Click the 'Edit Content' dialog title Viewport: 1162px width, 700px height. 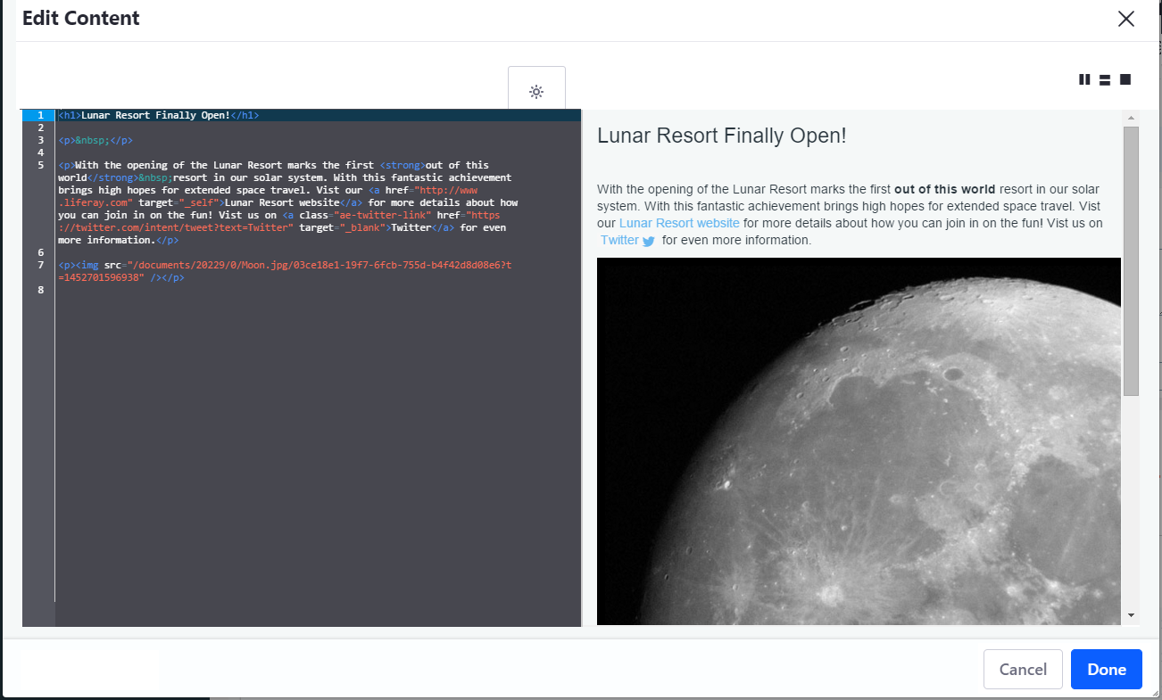(x=81, y=18)
